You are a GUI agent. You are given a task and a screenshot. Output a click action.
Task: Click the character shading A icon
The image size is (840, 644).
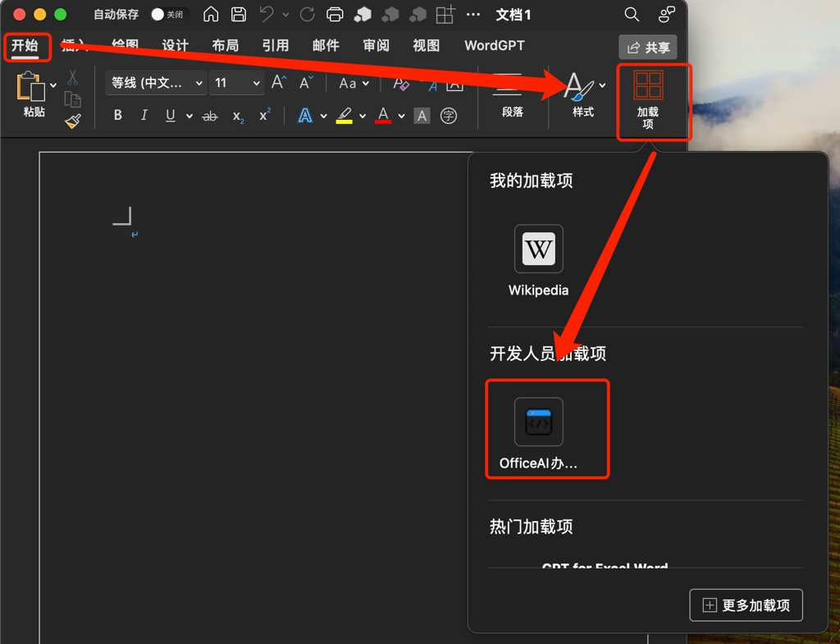point(422,116)
